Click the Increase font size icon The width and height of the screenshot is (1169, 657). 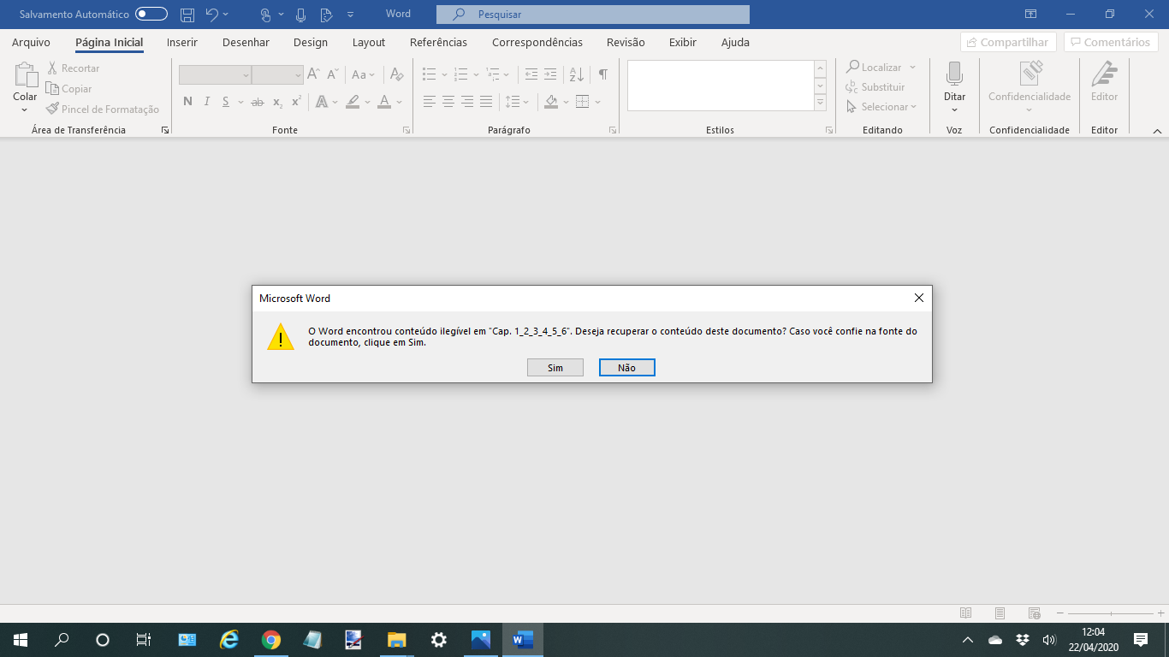[313, 74]
